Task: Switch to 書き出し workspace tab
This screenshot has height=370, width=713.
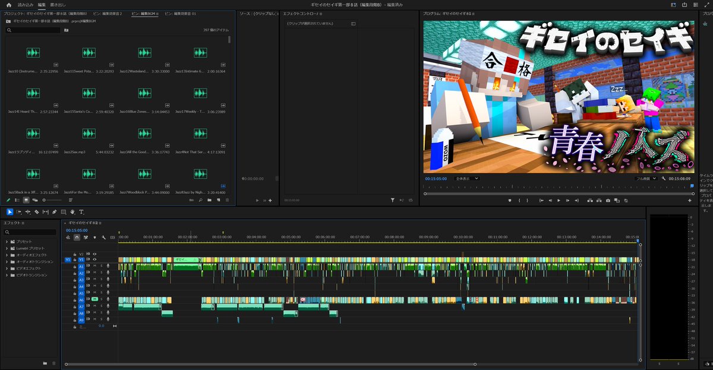Action: 58,4
